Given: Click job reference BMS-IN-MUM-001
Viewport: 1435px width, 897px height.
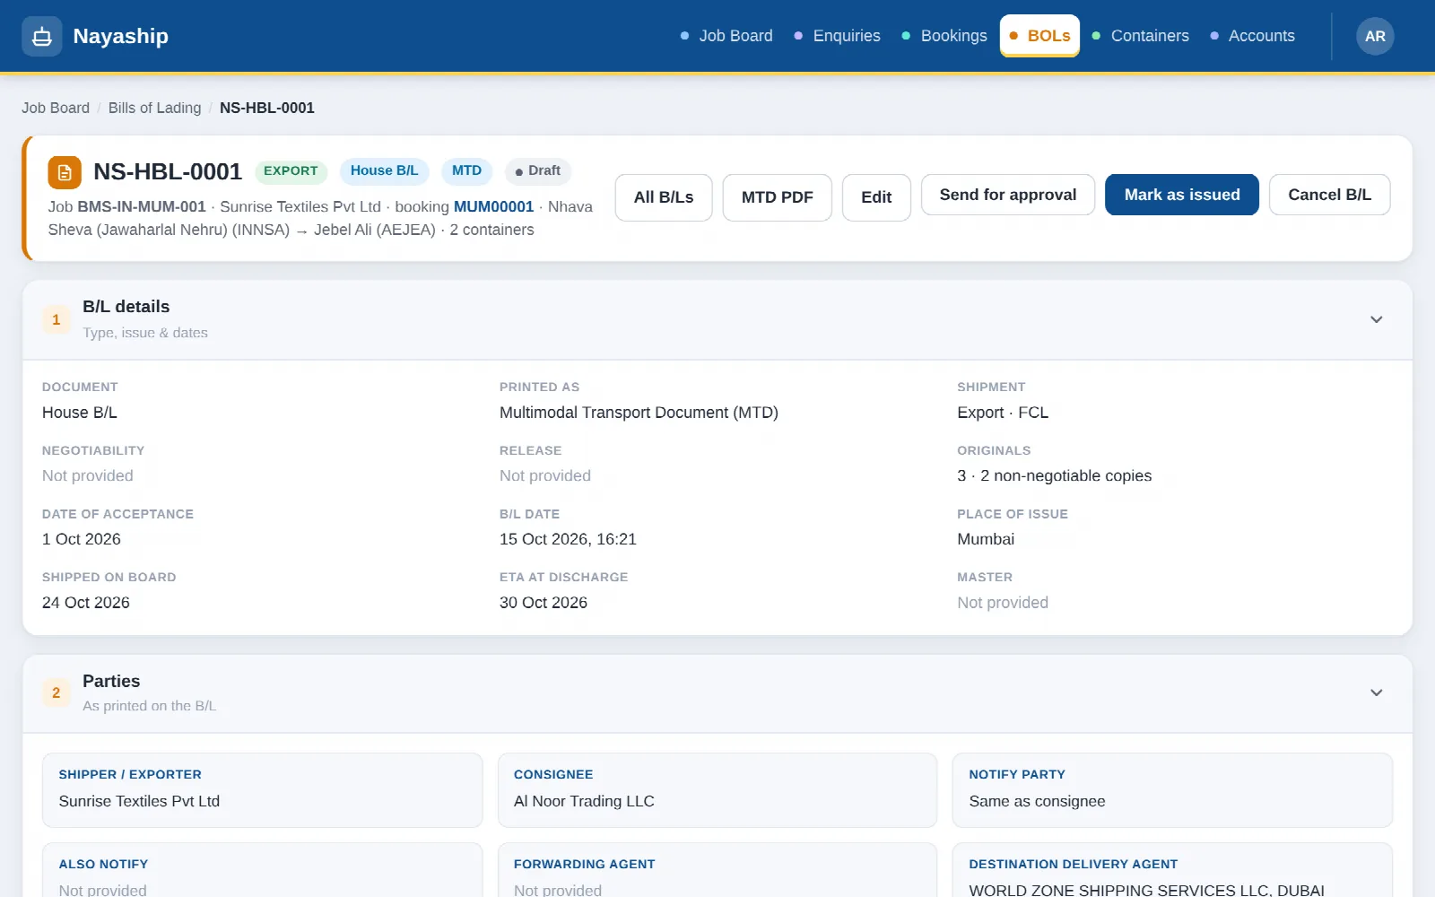Looking at the screenshot, I should pyautogui.click(x=142, y=206).
